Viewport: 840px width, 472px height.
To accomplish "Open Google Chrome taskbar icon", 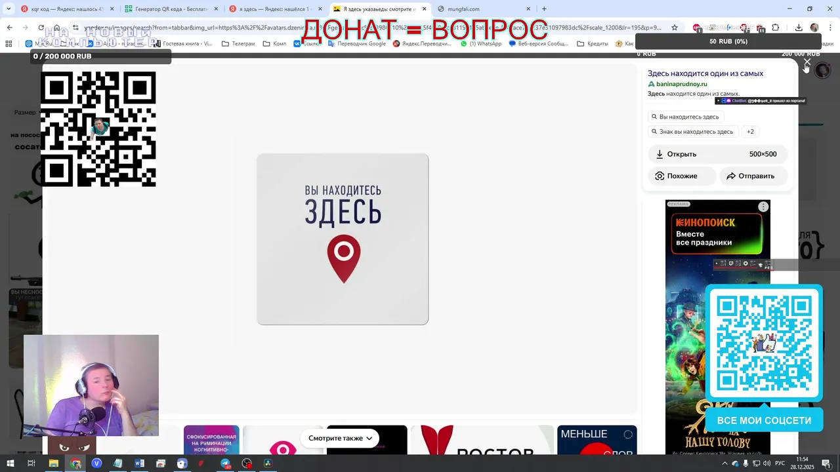I will (x=75, y=463).
